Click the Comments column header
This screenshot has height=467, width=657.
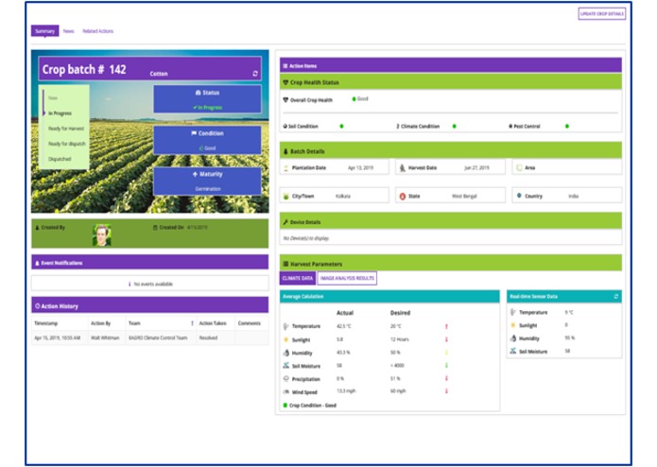(x=250, y=323)
